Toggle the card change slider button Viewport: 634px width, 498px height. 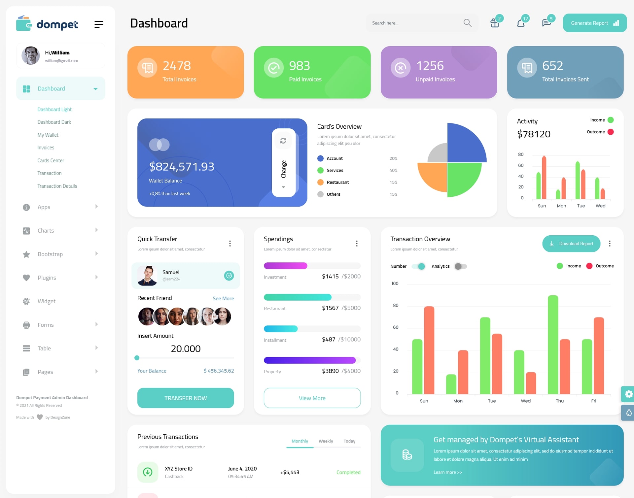coord(283,161)
